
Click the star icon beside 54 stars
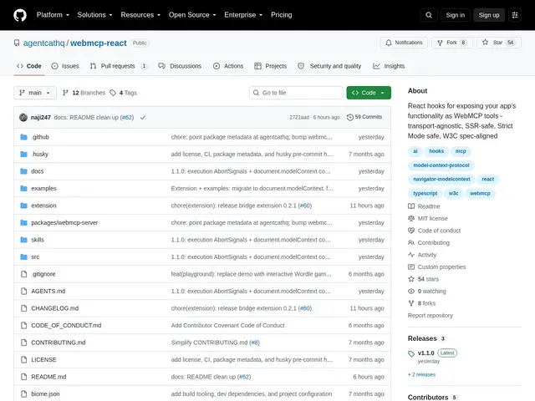coord(411,279)
